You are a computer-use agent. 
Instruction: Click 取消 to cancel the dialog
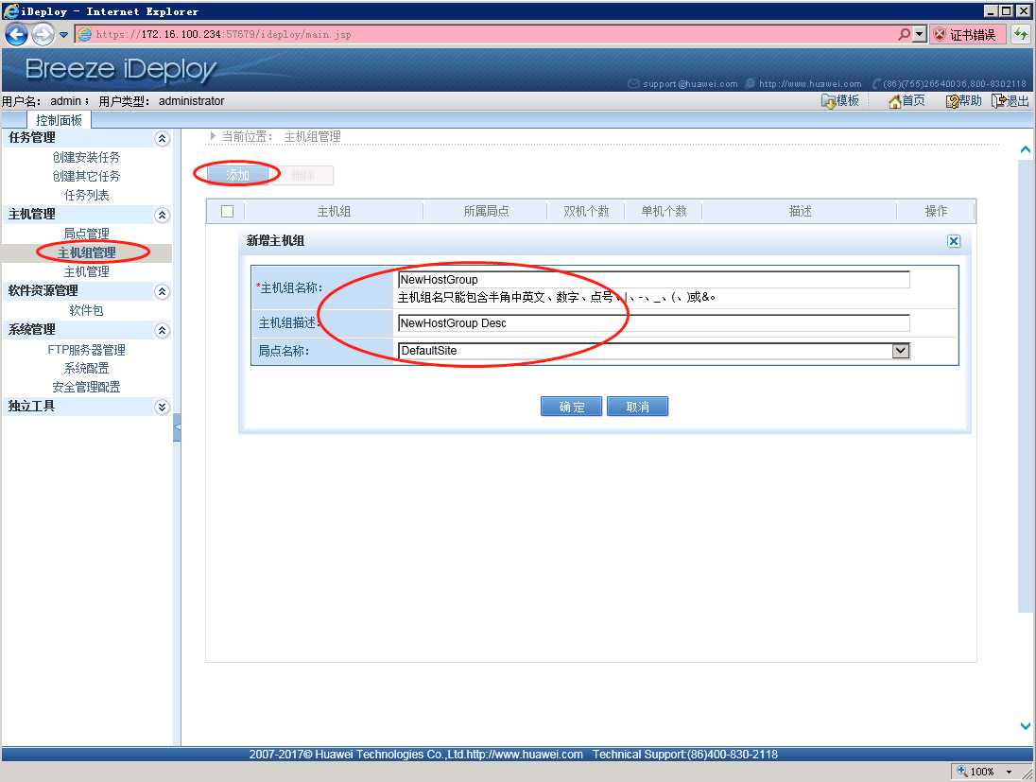coord(638,407)
